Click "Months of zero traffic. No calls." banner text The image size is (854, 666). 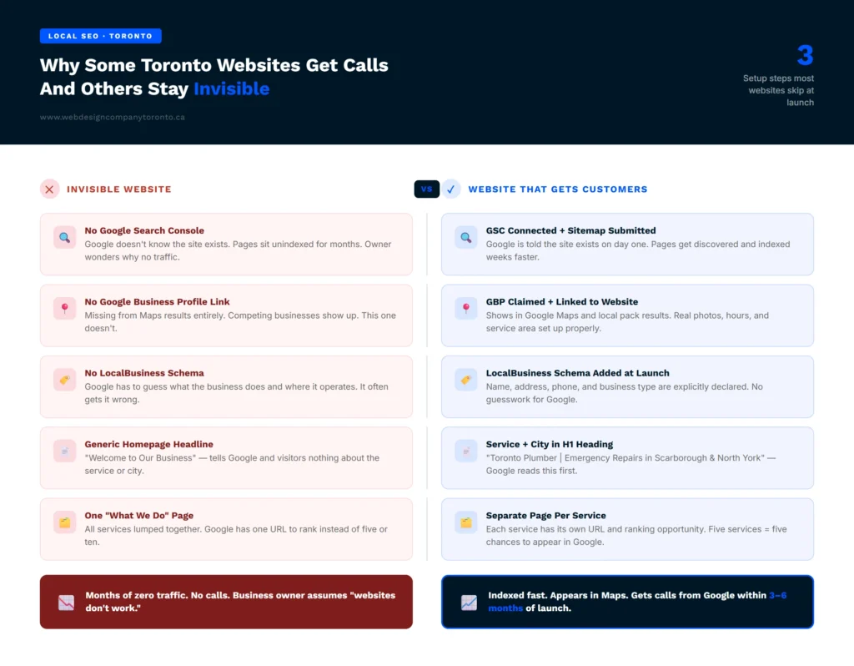pos(240,602)
